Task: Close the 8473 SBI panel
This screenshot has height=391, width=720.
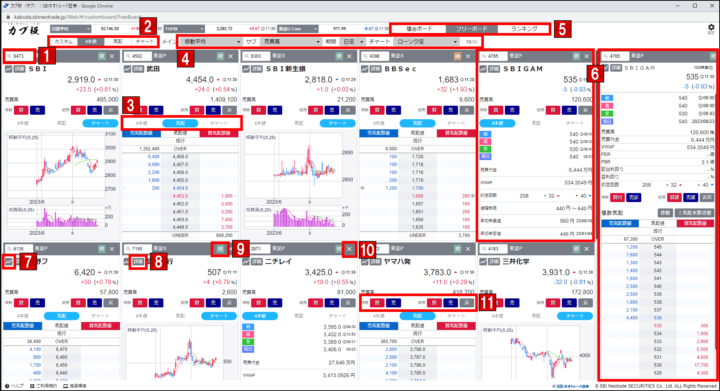Action: click(x=112, y=56)
